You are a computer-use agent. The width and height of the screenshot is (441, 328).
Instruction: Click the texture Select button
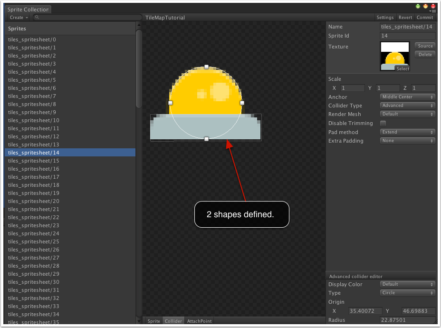(403, 68)
